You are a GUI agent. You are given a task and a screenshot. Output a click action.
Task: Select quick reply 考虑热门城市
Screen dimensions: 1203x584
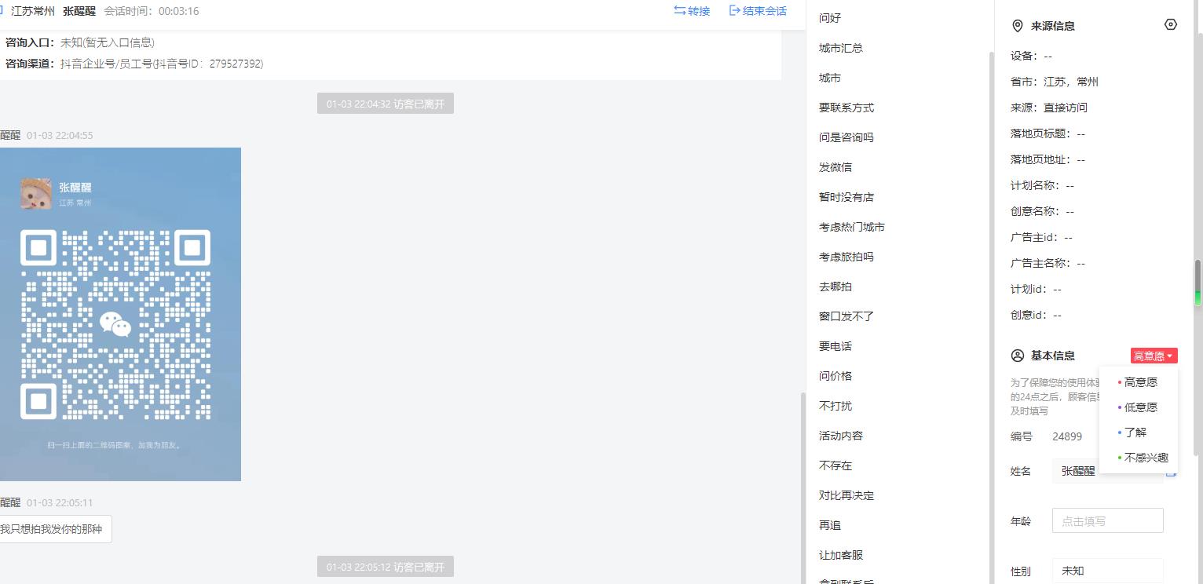click(852, 227)
